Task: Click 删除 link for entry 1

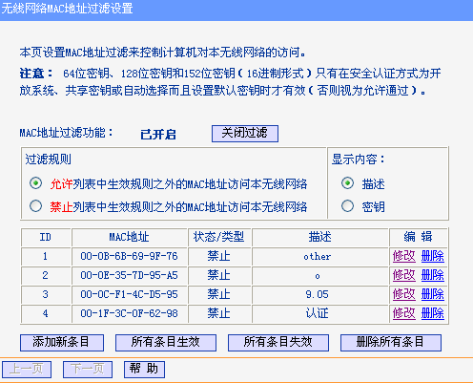Action: pos(432,256)
